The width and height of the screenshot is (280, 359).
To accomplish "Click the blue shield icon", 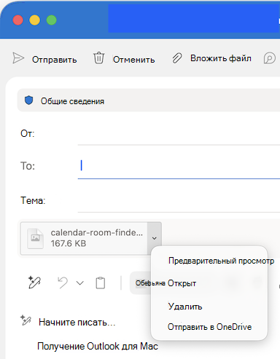I will (29, 100).
